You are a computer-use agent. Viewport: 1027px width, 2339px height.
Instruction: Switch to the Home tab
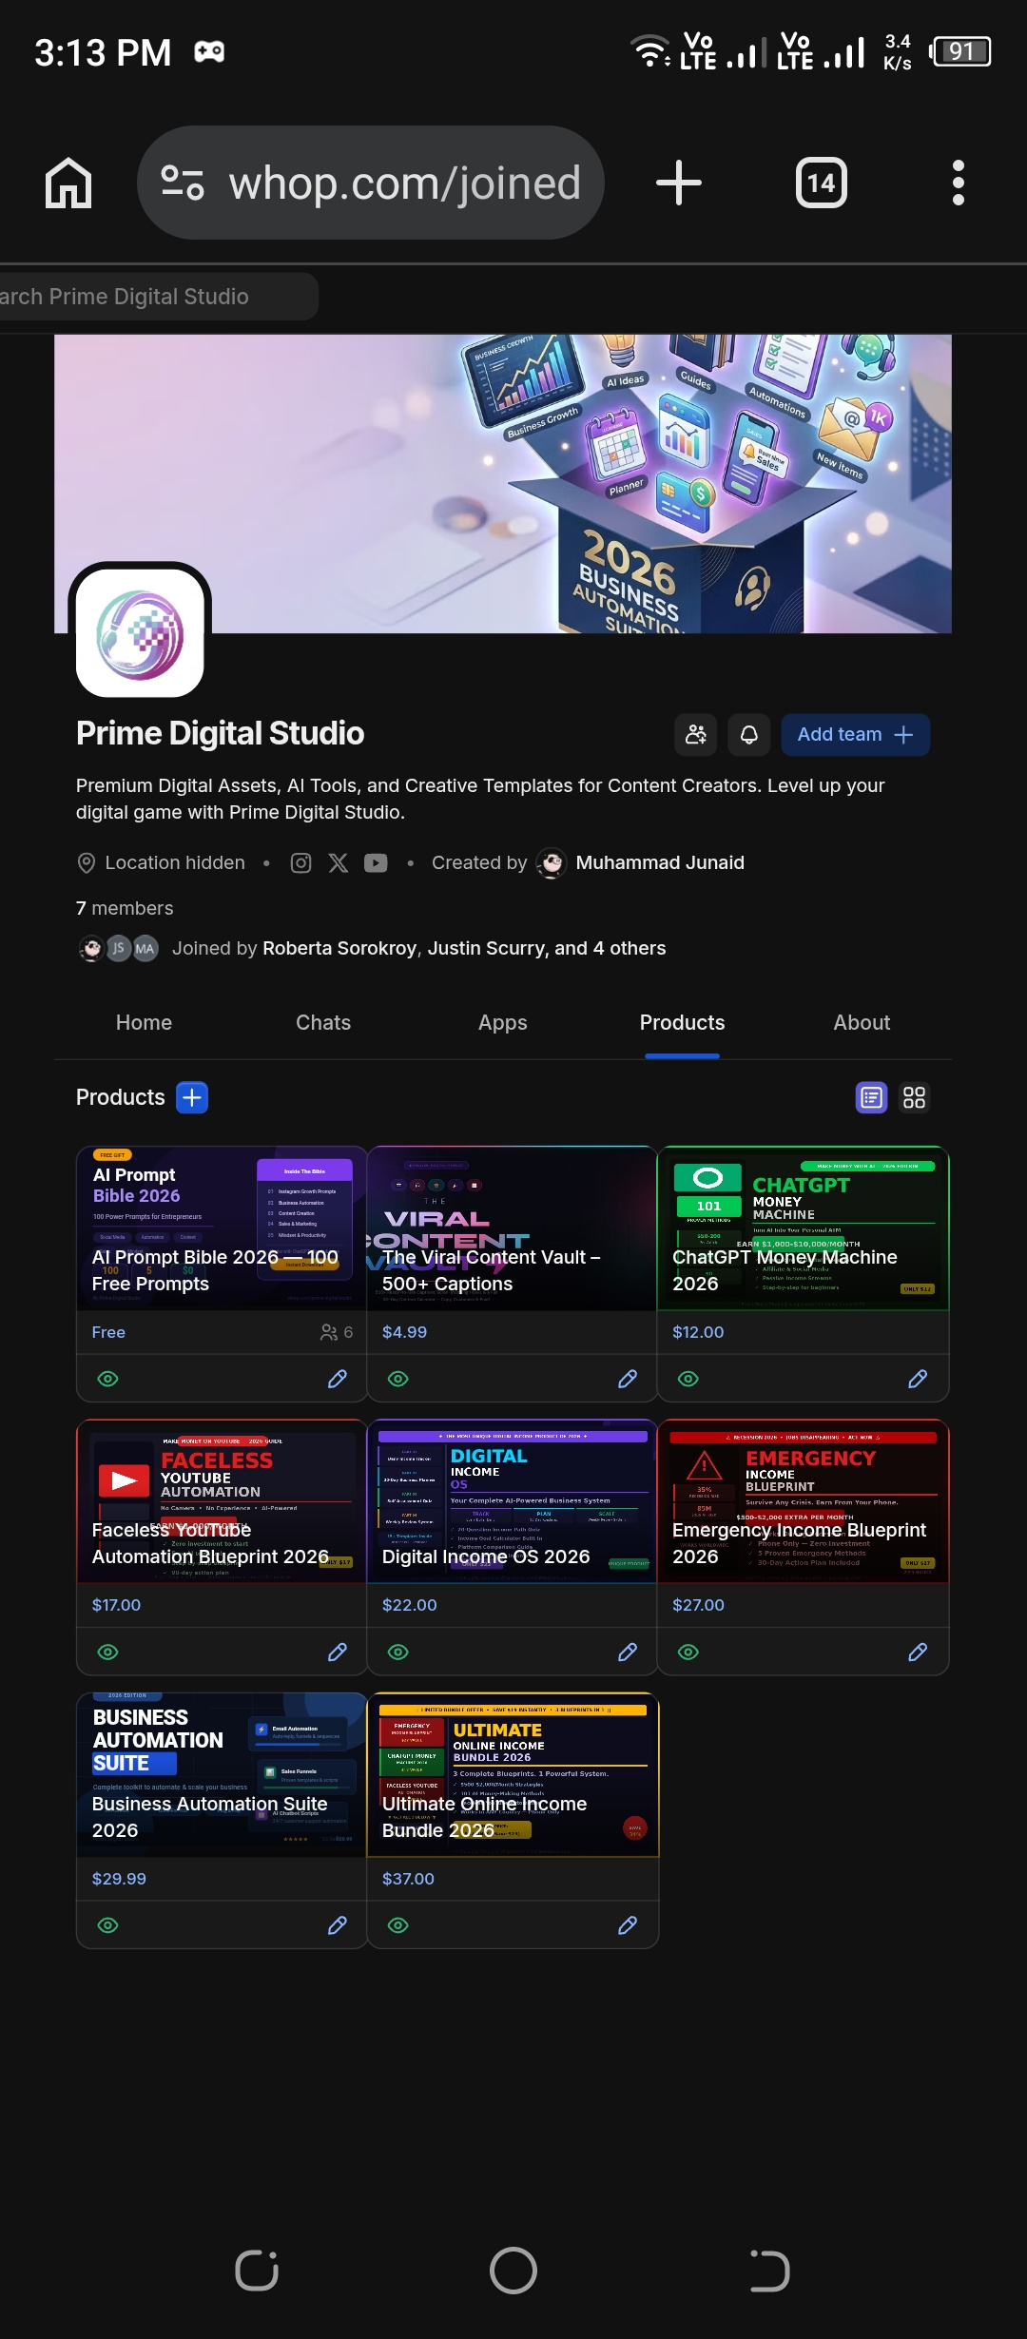tap(144, 1023)
